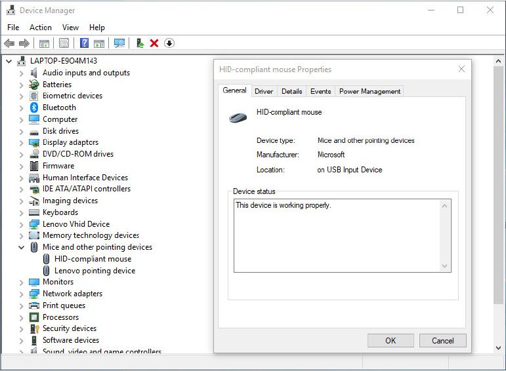This screenshot has height=371, width=506.
Task: Click the blue Help question mark icon
Action: click(x=84, y=43)
